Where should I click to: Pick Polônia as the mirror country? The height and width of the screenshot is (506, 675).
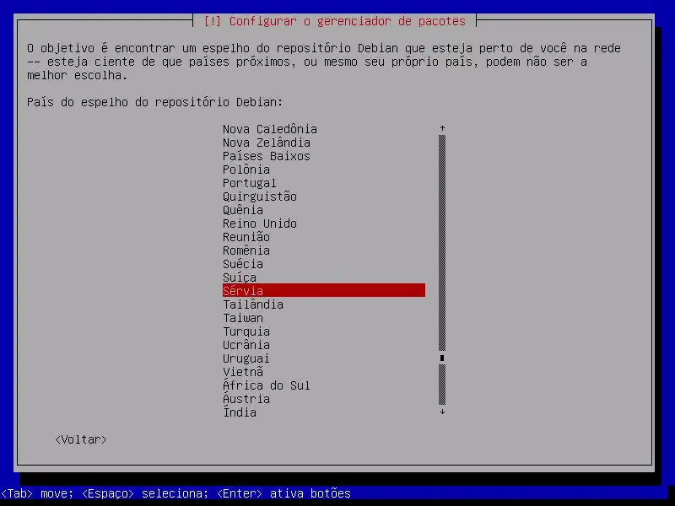tap(246, 170)
